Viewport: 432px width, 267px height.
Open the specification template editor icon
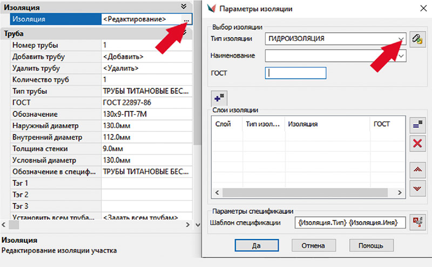416,222
